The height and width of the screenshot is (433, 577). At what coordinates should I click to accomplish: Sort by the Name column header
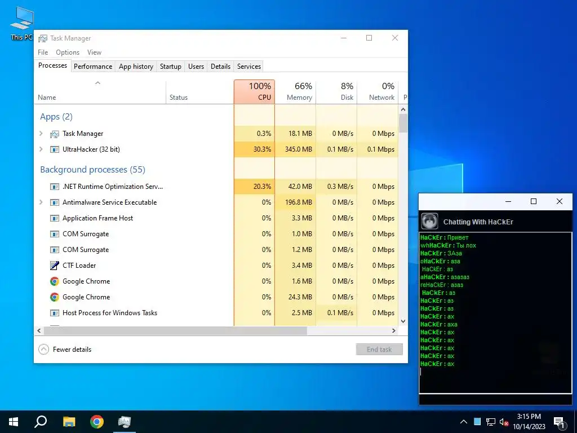click(x=100, y=92)
